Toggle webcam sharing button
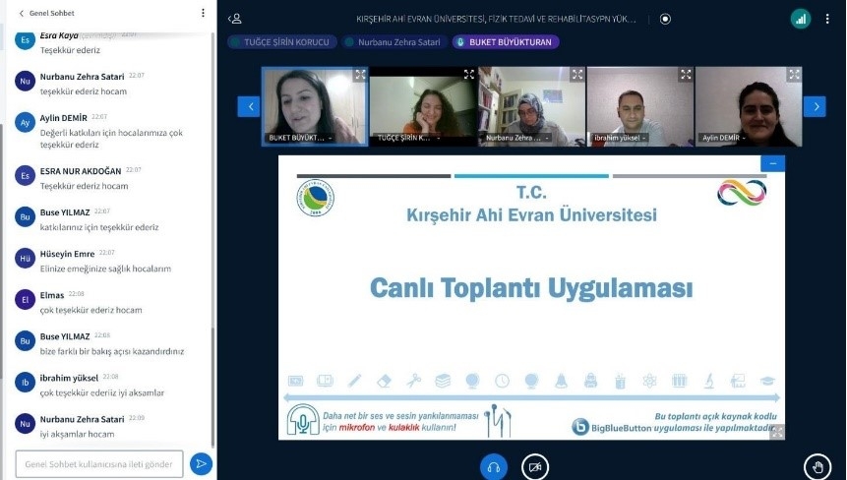The image size is (847, 480). [535, 467]
